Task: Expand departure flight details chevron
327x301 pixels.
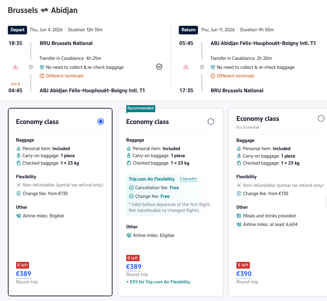Action: 159,66
